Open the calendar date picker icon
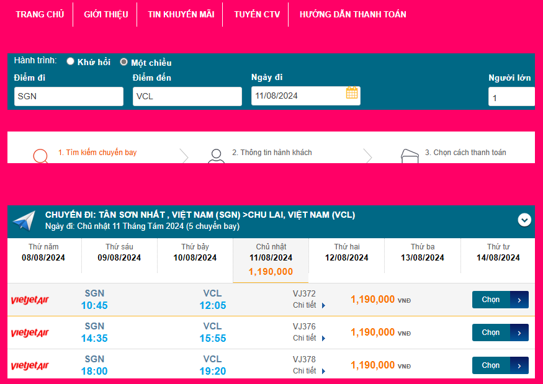This screenshot has width=543, height=384. 352,94
